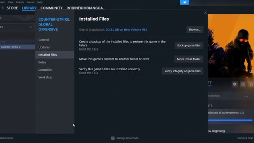The image size is (254, 143).
Task: Click the COUNTER-STRIKE: GLOBAL OFFENSIVE title
Action: point(54,24)
